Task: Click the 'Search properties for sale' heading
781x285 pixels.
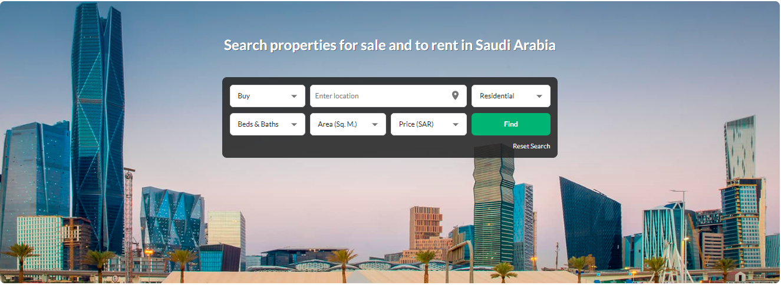Action: 390,45
